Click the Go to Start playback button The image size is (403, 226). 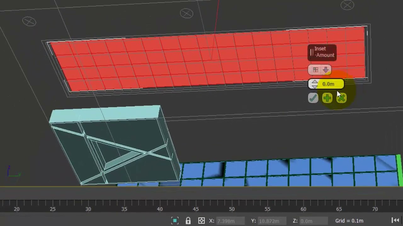[x=395, y=221]
